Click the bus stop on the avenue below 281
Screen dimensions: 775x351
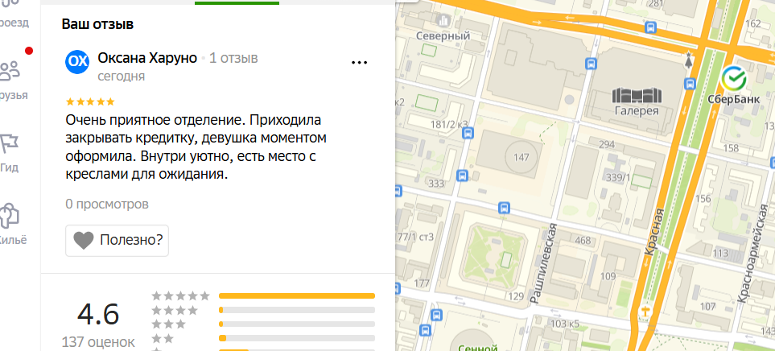point(651,27)
